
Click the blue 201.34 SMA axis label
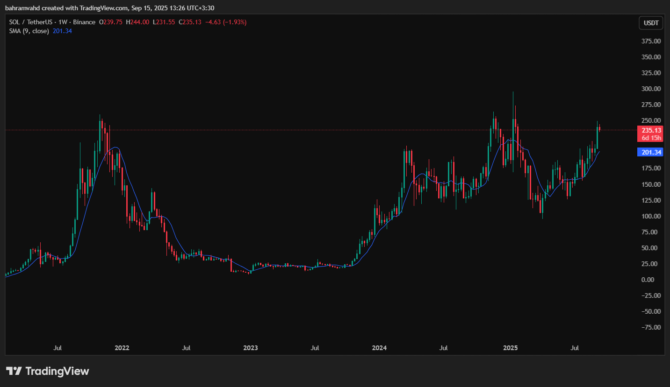pyautogui.click(x=651, y=152)
